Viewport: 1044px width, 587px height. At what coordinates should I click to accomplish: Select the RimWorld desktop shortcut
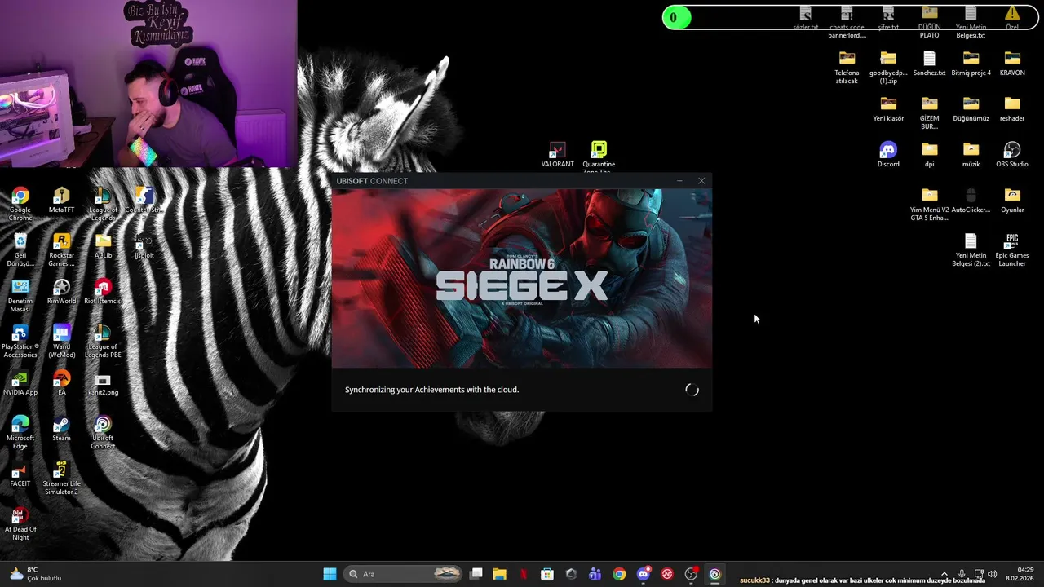[61, 292]
